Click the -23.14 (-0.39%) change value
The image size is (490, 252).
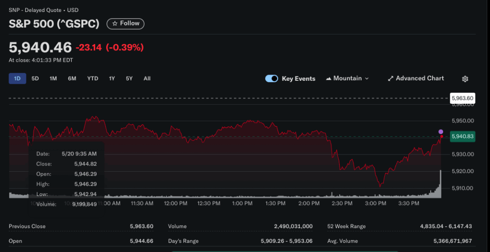(x=110, y=47)
